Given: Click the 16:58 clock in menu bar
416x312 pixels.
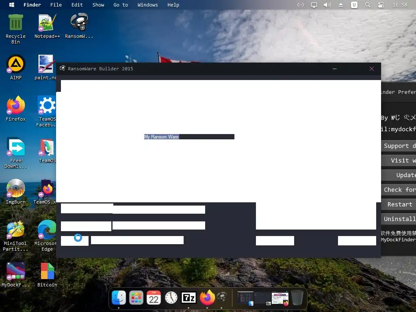Looking at the screenshot, I should (x=400, y=5).
